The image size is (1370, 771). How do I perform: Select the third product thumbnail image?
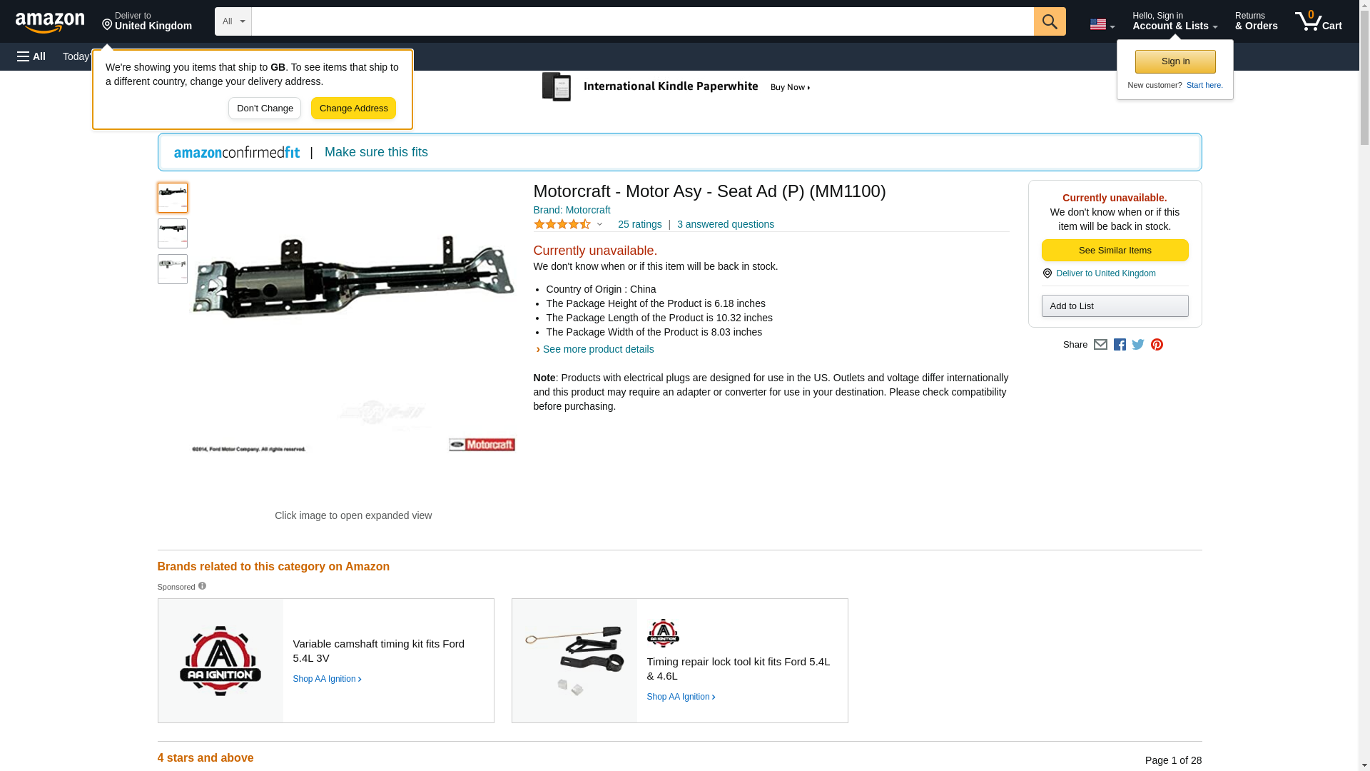coord(173,269)
